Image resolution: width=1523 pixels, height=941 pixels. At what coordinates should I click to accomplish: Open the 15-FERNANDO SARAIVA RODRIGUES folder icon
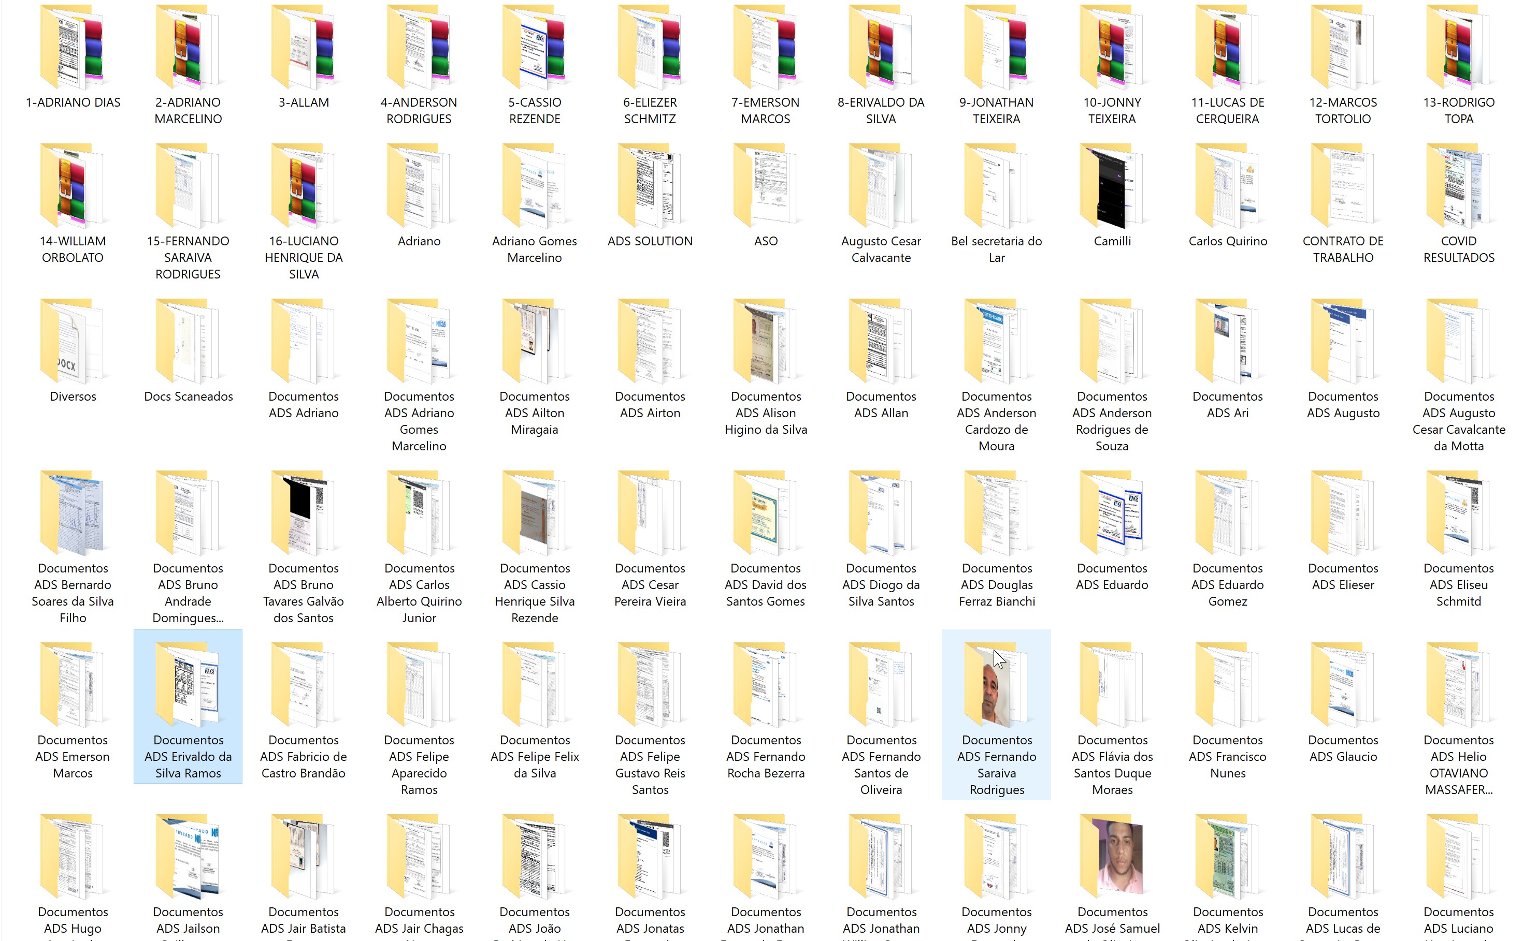pos(188,185)
